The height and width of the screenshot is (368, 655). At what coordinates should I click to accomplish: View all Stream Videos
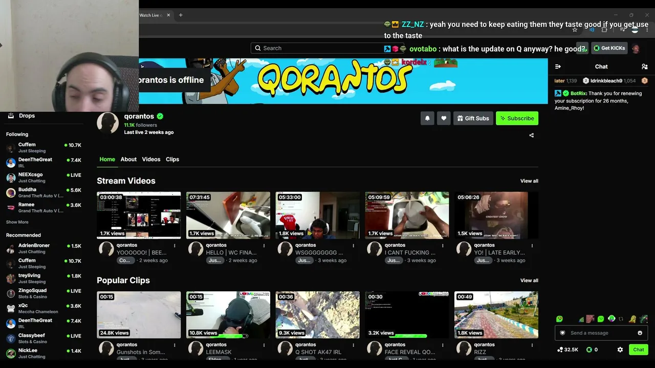click(529, 181)
